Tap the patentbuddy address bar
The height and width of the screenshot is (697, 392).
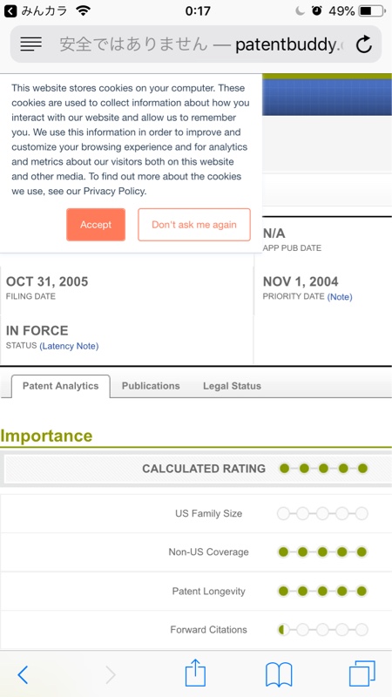196,44
